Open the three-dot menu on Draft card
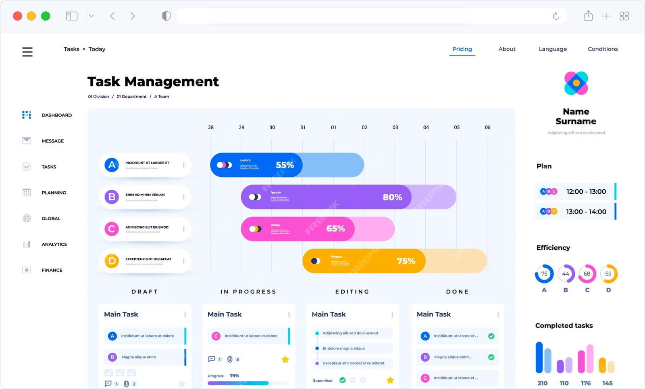The image size is (645, 389). [185, 315]
